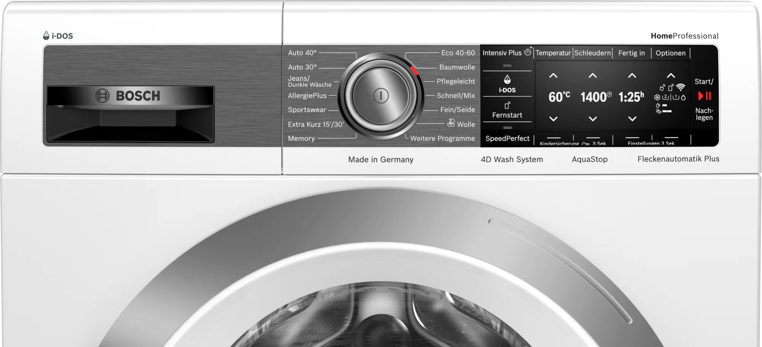Decrease finish time with arrow below 1:25h
Viewport: 762px width, 347px height.
[632, 119]
